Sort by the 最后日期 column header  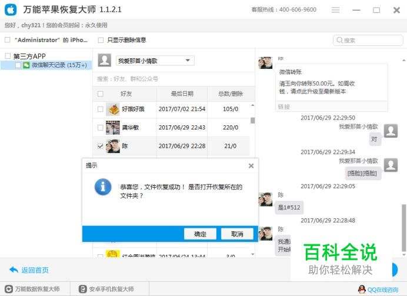click(x=182, y=94)
